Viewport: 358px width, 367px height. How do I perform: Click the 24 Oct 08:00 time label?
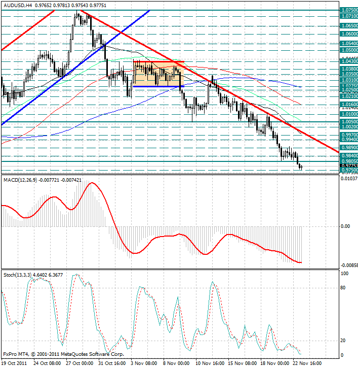[48, 363]
